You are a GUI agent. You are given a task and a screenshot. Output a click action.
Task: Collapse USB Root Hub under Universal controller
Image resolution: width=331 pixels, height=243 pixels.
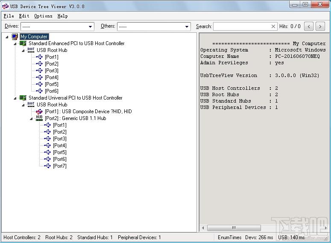click(23, 105)
